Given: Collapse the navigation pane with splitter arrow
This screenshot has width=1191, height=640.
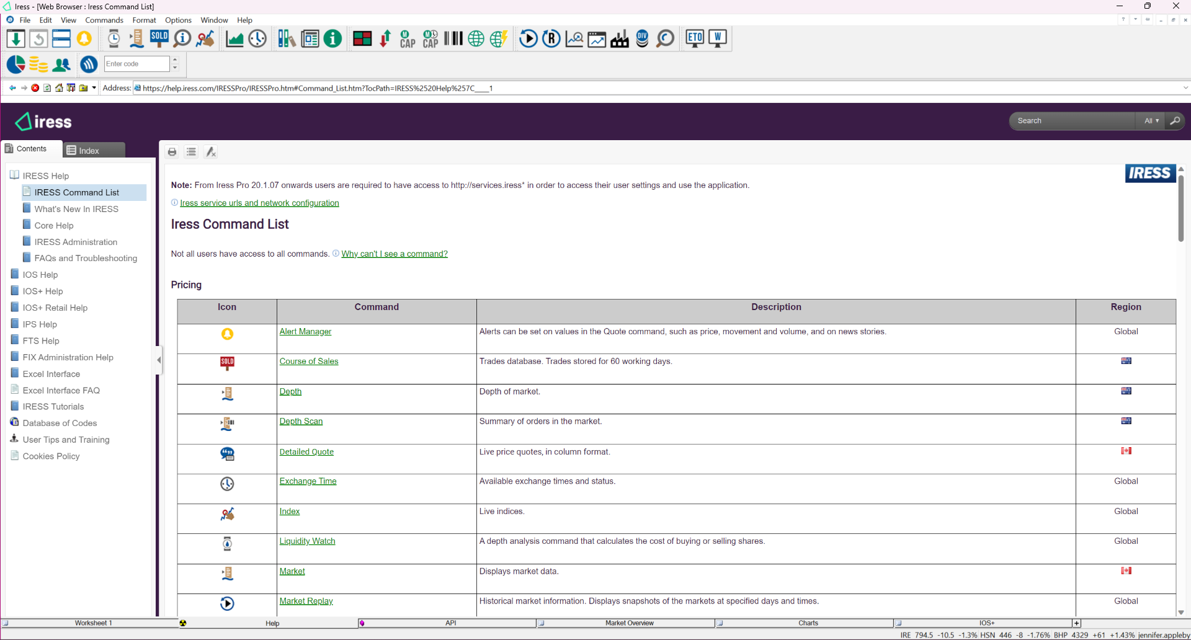Looking at the screenshot, I should coord(159,360).
